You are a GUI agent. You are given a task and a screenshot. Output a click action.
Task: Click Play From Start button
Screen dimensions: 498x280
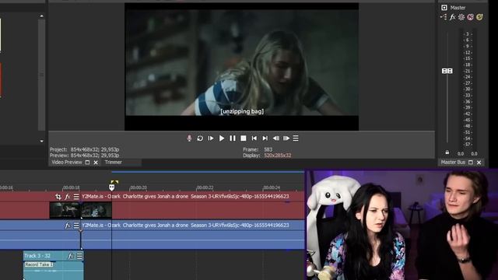(211, 138)
